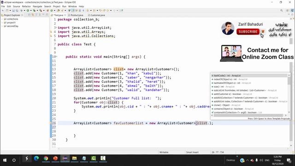Click the Open Perspective icon
Image resolution: width=295 pixels, height=166 pixels.
pyautogui.click(x=287, y=11)
